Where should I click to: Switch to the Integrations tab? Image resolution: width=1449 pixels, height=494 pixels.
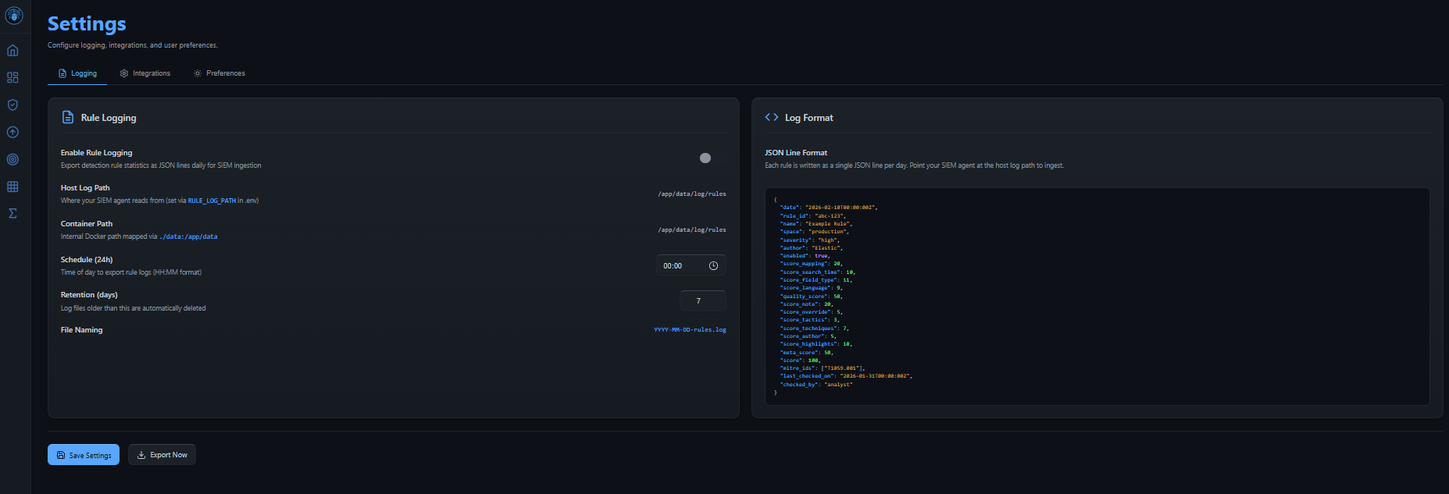coord(145,73)
